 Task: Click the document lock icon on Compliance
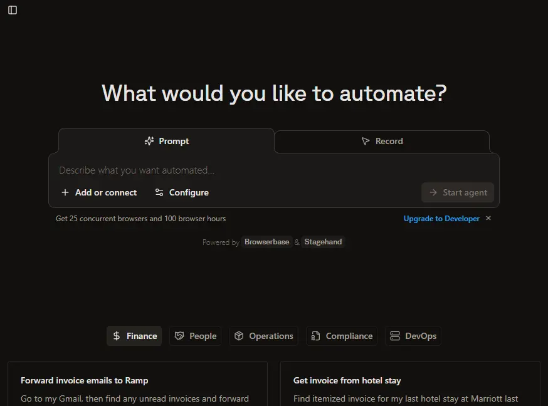point(315,336)
